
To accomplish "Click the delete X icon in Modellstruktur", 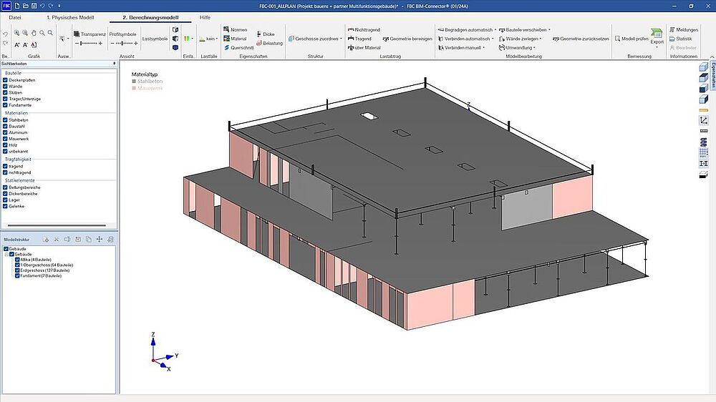I will click(56, 239).
